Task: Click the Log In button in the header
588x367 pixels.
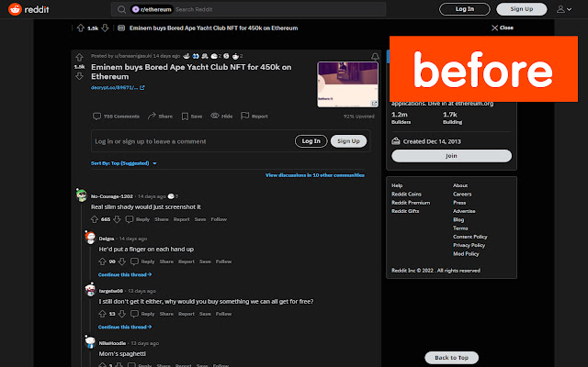Action: pyautogui.click(x=464, y=9)
